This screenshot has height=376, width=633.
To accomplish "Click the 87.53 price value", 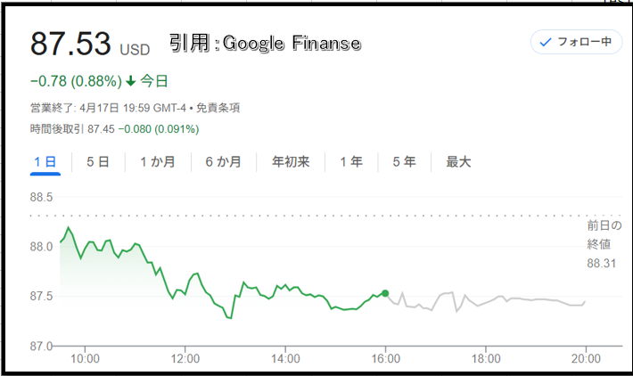I will pos(70,44).
